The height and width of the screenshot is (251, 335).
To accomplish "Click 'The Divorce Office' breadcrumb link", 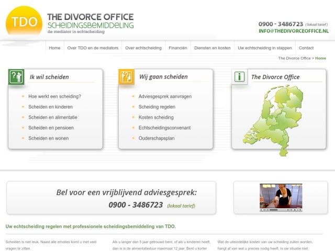I will [x=294, y=59].
